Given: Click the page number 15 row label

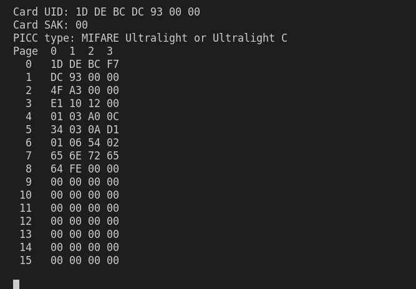Looking at the screenshot, I should coord(26,260).
